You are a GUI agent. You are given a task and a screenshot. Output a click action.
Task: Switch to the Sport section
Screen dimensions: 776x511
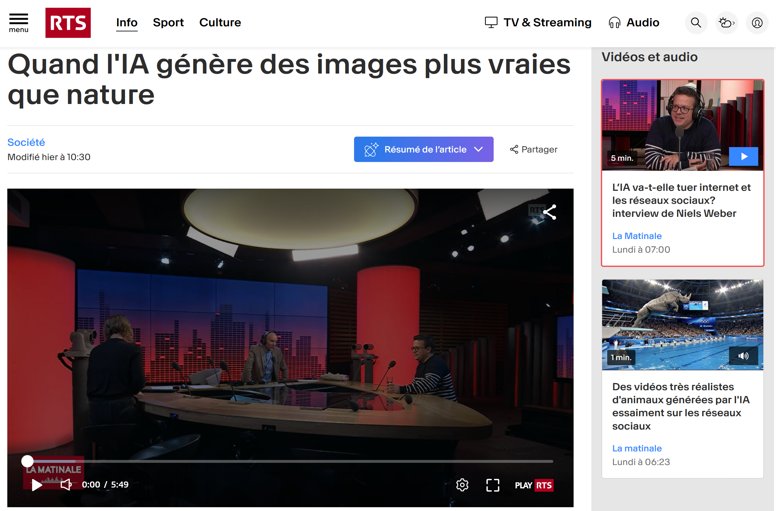click(168, 23)
